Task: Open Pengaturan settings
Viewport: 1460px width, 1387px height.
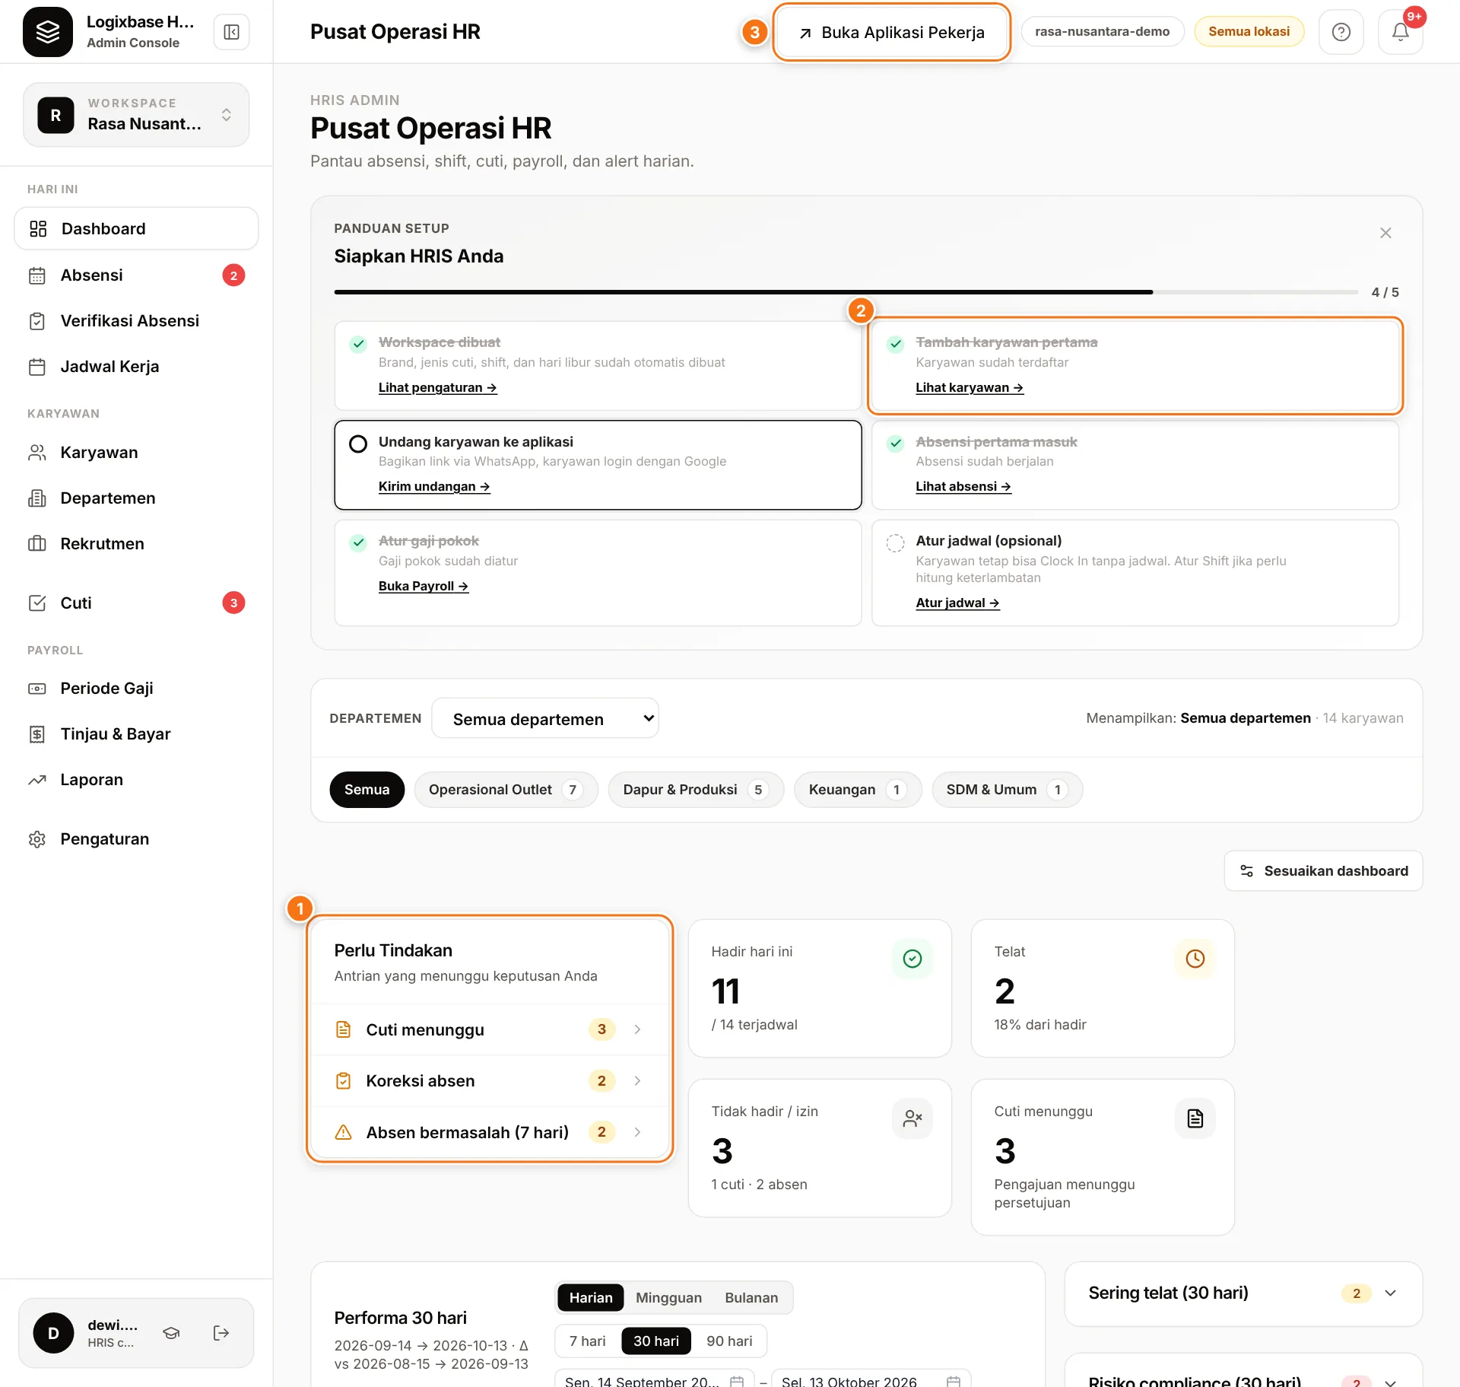Action: (136, 838)
